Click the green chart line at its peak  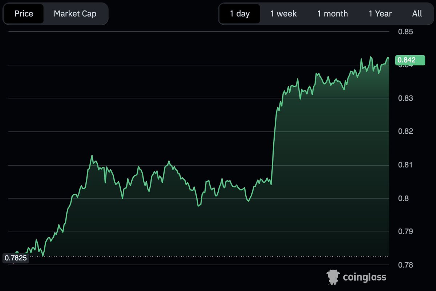click(370, 56)
